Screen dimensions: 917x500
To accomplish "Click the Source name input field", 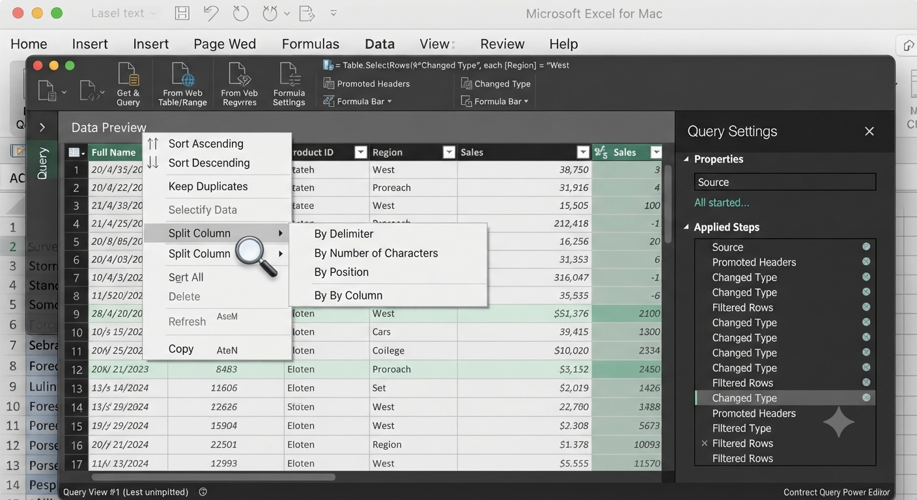I will coord(785,182).
